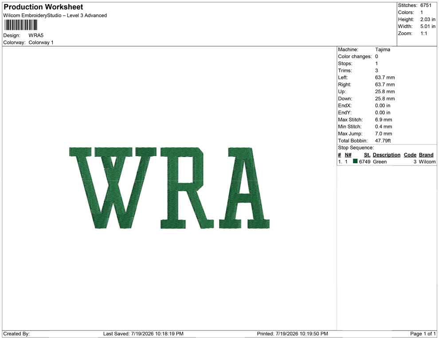Click the "Code" column header

click(x=410, y=154)
